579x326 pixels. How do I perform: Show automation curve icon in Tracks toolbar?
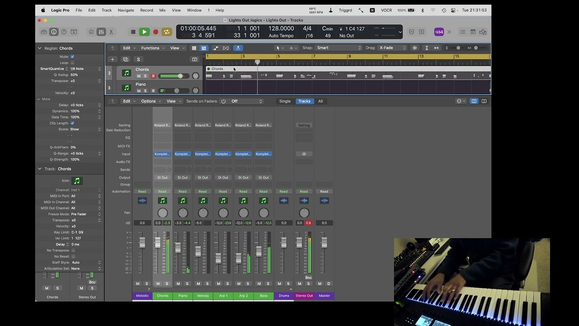pyautogui.click(x=216, y=48)
